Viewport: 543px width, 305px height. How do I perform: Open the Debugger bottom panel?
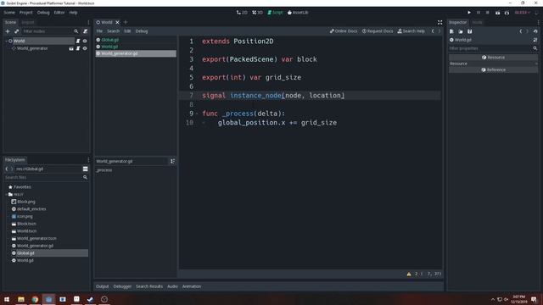click(x=122, y=286)
